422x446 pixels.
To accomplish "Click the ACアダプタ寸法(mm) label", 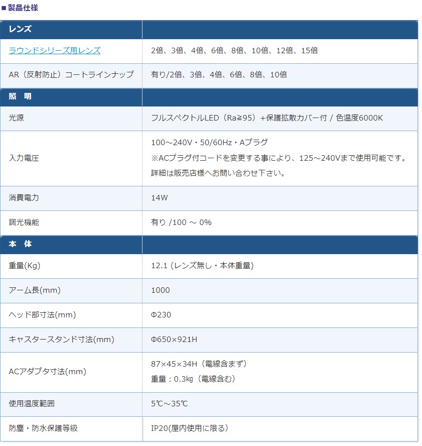I will coord(48,372).
